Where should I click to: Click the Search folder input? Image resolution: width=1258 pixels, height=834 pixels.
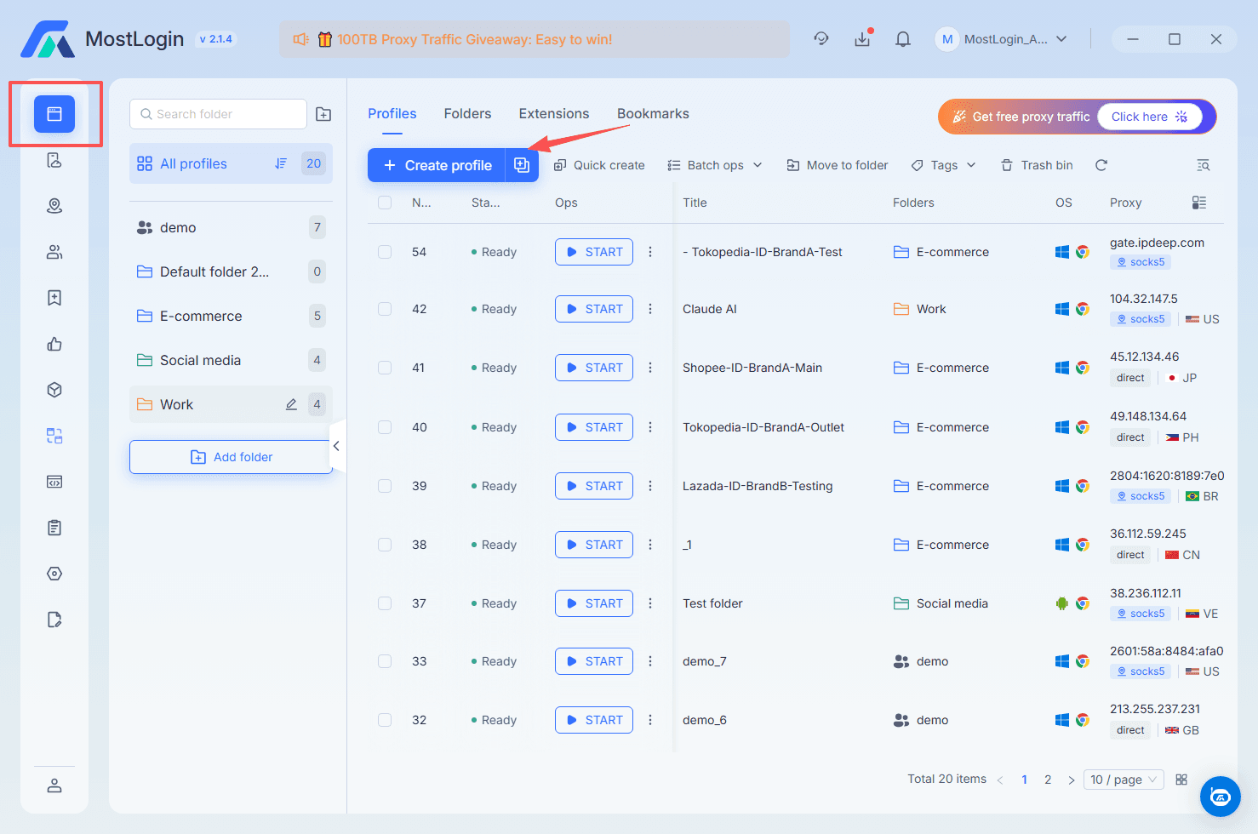point(218,114)
